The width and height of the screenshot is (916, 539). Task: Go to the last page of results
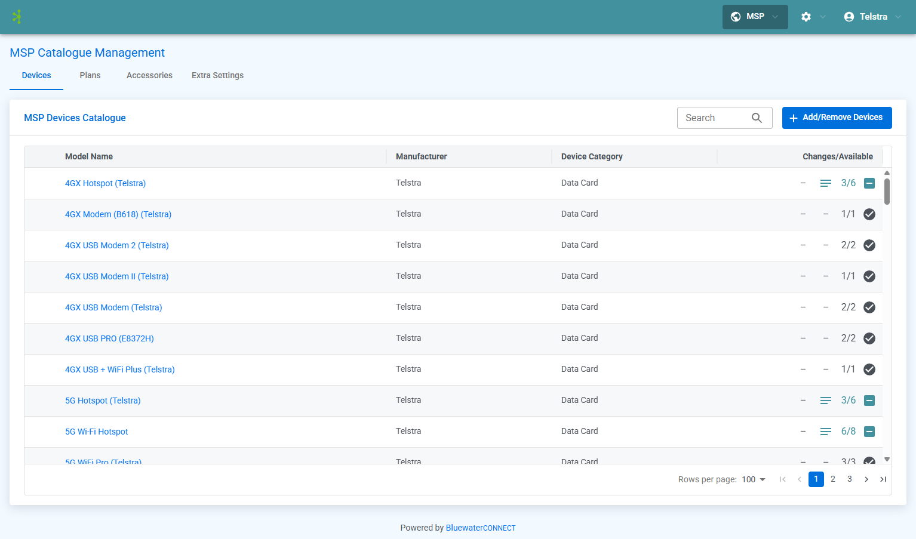click(x=883, y=479)
